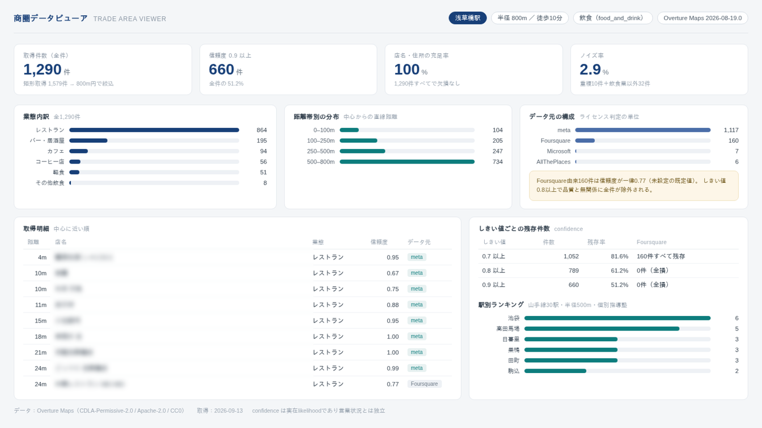
Task: Click the コーヒー店 row label
Action: pos(50,161)
